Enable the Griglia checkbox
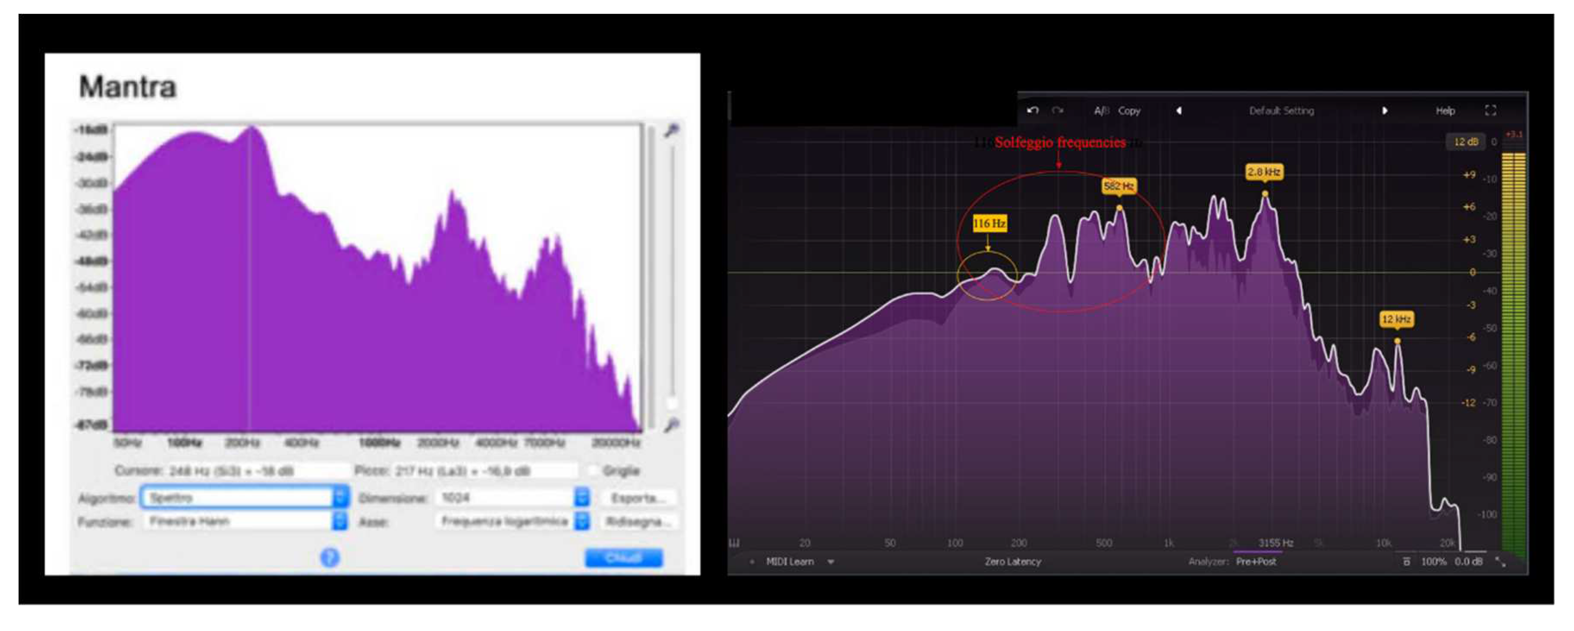The height and width of the screenshot is (631, 1574). coord(593,471)
